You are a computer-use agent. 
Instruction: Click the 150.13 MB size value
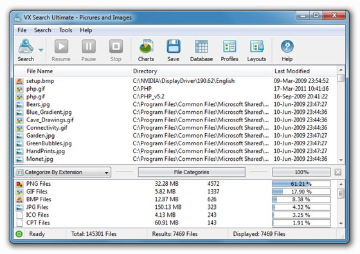click(168, 207)
